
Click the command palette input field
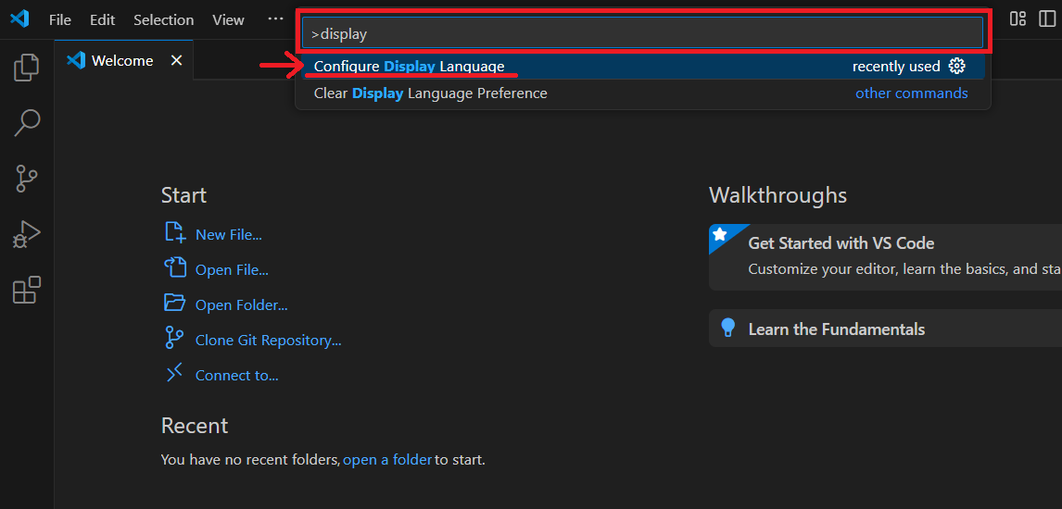coord(642,34)
